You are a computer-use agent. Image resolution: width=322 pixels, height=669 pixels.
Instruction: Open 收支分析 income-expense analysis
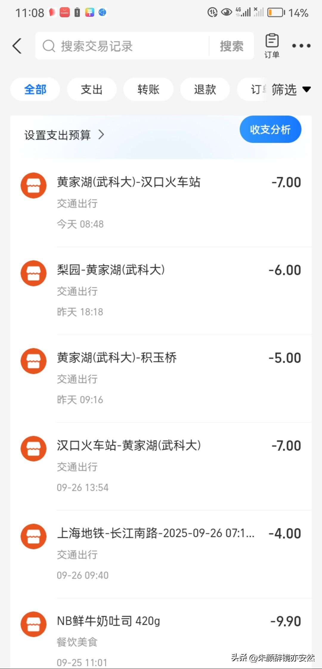[x=270, y=129]
